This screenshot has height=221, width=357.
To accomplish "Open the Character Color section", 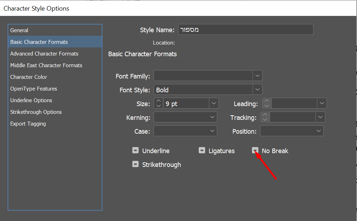I will click(29, 77).
